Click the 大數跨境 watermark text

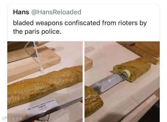point(15,119)
